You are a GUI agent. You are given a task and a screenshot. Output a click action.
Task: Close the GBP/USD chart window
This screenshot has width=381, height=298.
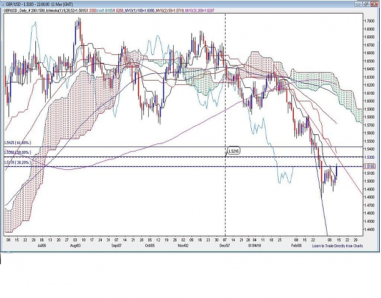374,4
